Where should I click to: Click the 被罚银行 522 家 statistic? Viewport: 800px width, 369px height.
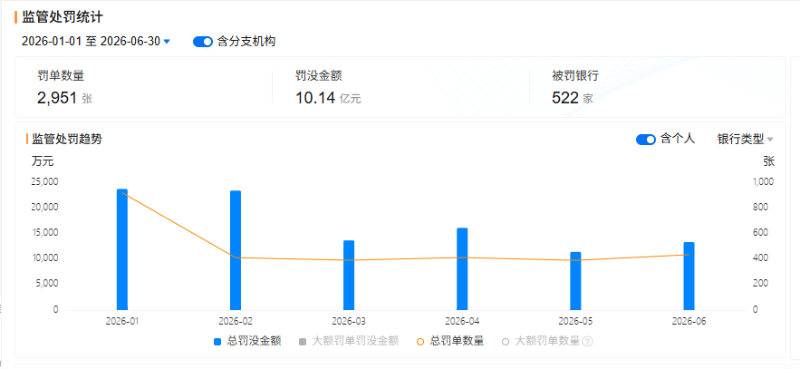pos(575,87)
